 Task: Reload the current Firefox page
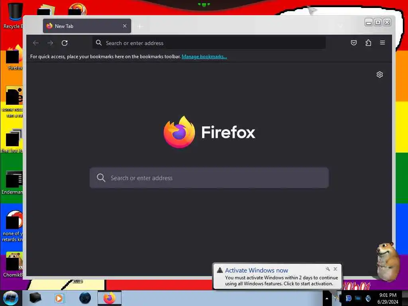pos(65,43)
